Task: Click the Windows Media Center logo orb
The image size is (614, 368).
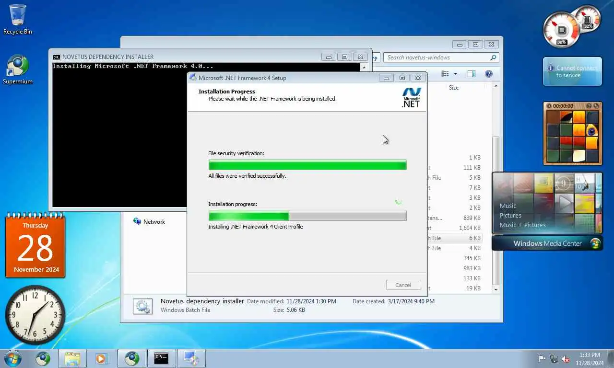Action: coord(595,243)
